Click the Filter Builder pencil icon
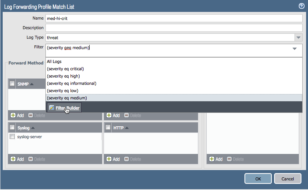Viewport: 308px width, 190px height. (51, 108)
